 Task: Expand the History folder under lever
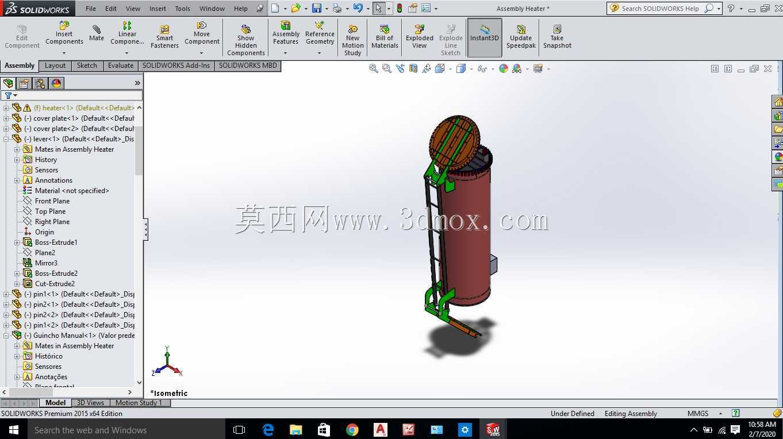17,160
